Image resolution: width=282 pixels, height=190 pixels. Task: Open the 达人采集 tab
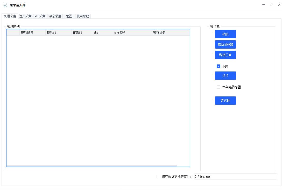(25, 16)
